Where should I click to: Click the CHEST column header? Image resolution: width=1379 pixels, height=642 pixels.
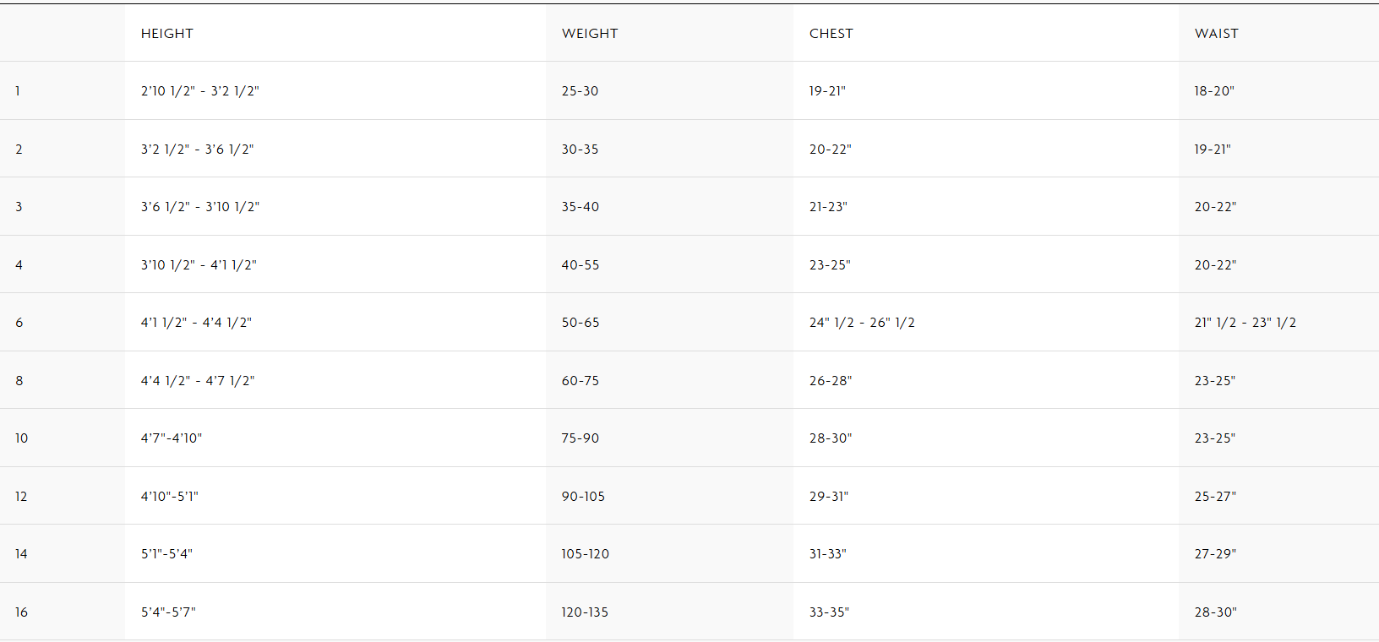831,34
